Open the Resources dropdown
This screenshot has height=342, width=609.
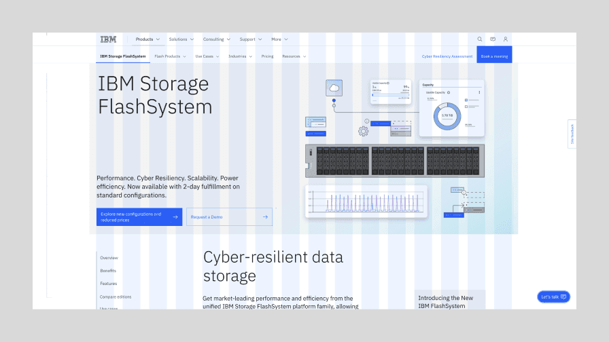(x=294, y=56)
